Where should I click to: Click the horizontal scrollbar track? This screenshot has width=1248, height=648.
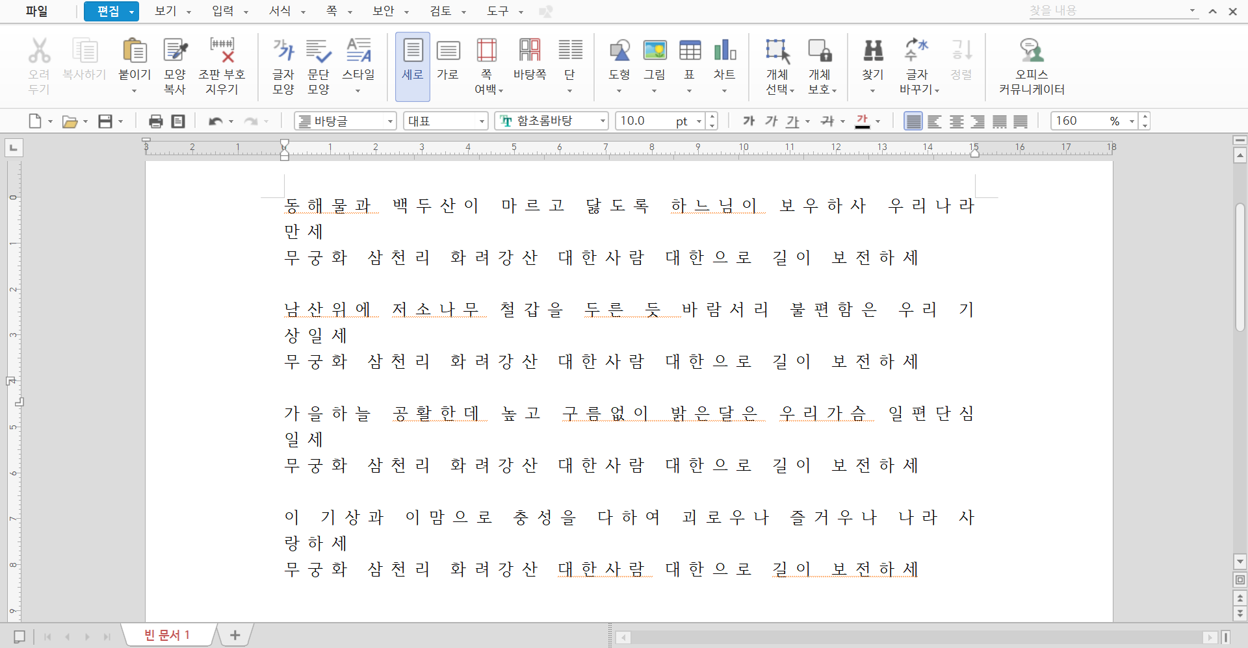[916, 637]
